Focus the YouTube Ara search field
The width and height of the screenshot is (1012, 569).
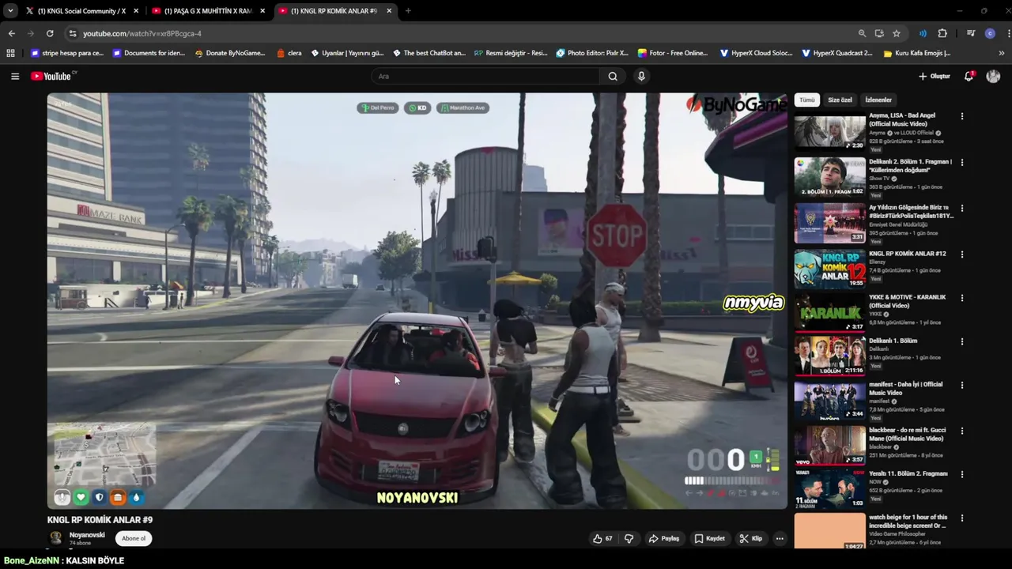pyautogui.click(x=486, y=76)
